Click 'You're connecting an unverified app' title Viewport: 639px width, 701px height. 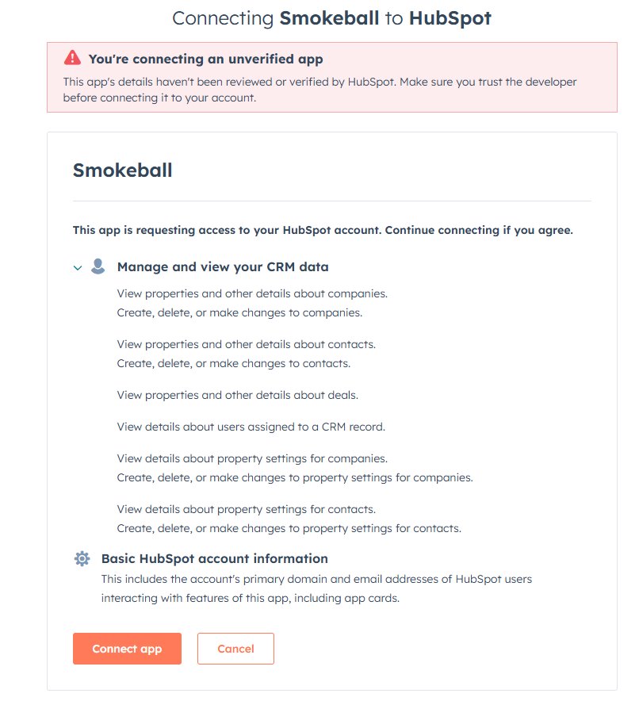205,59
